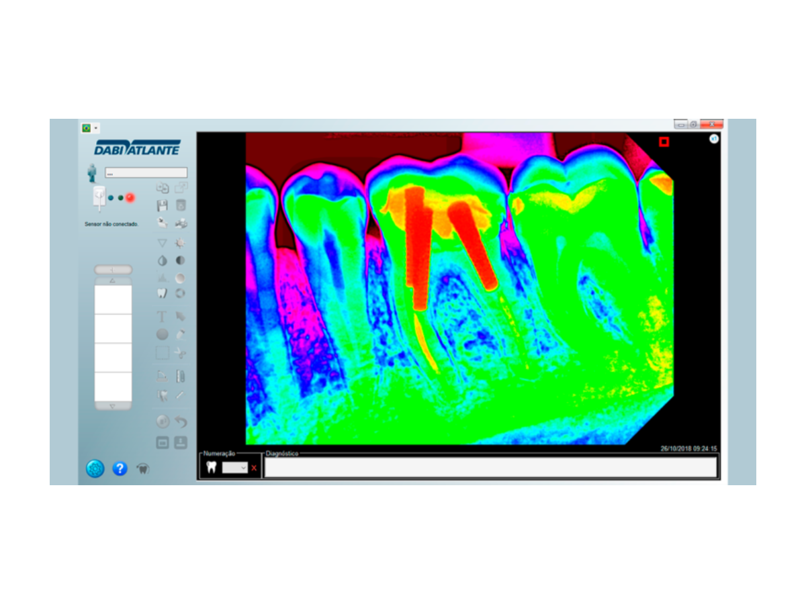
Task: Select the Text annotation tool
Action: pyautogui.click(x=162, y=316)
